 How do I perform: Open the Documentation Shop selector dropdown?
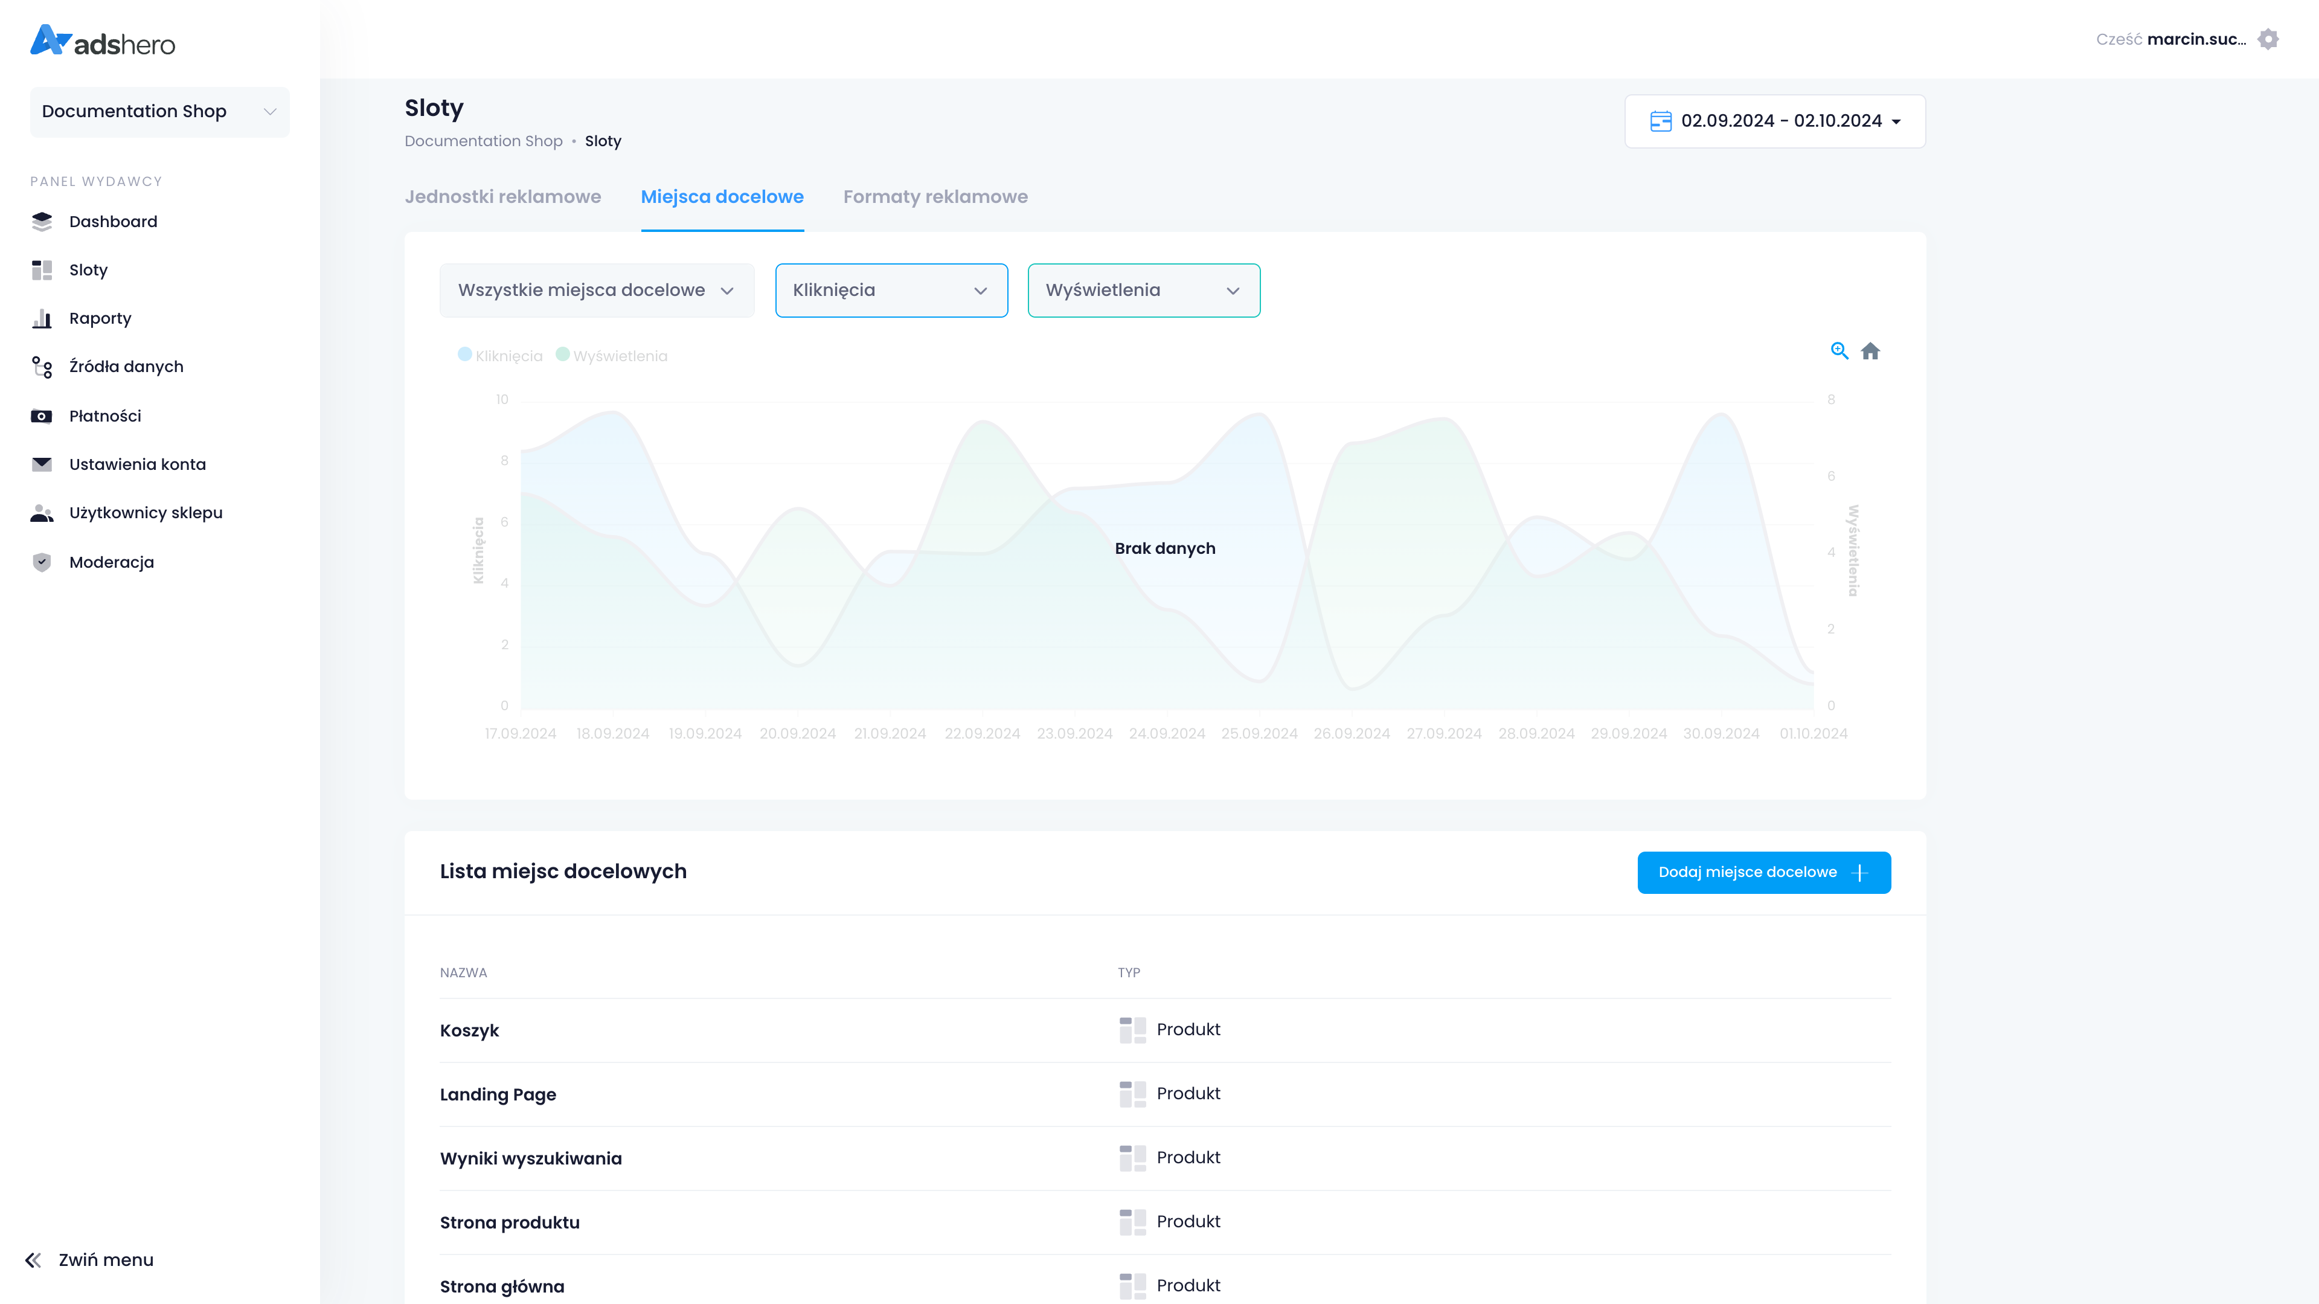click(x=159, y=112)
